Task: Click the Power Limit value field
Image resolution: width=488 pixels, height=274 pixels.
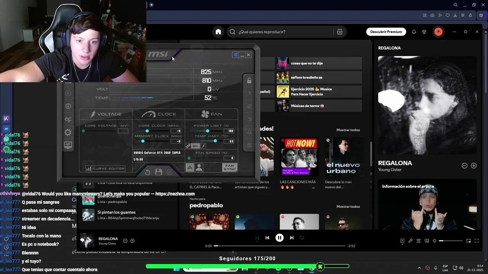Action: pos(229,131)
